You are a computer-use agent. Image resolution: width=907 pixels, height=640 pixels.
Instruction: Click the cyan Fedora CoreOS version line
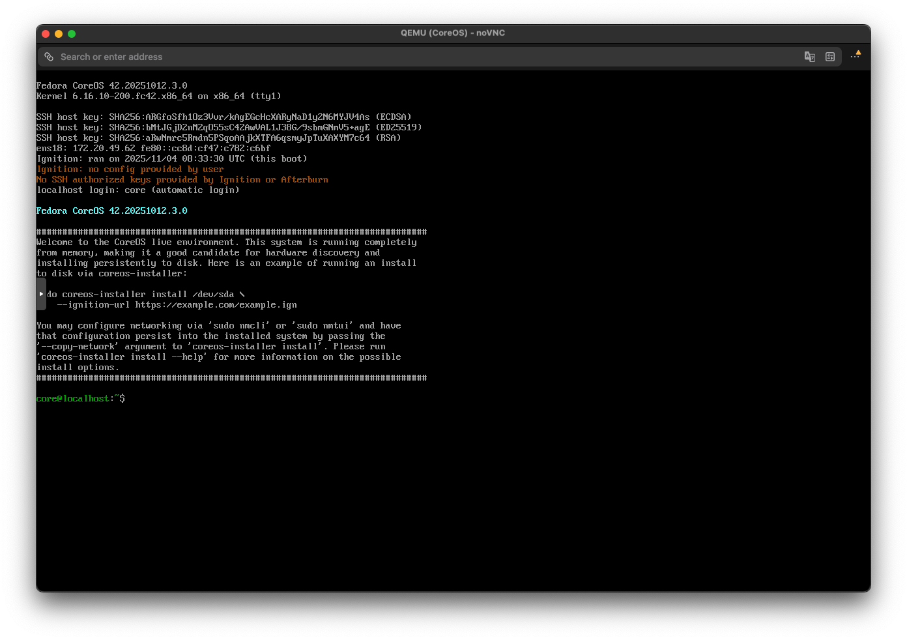111,211
